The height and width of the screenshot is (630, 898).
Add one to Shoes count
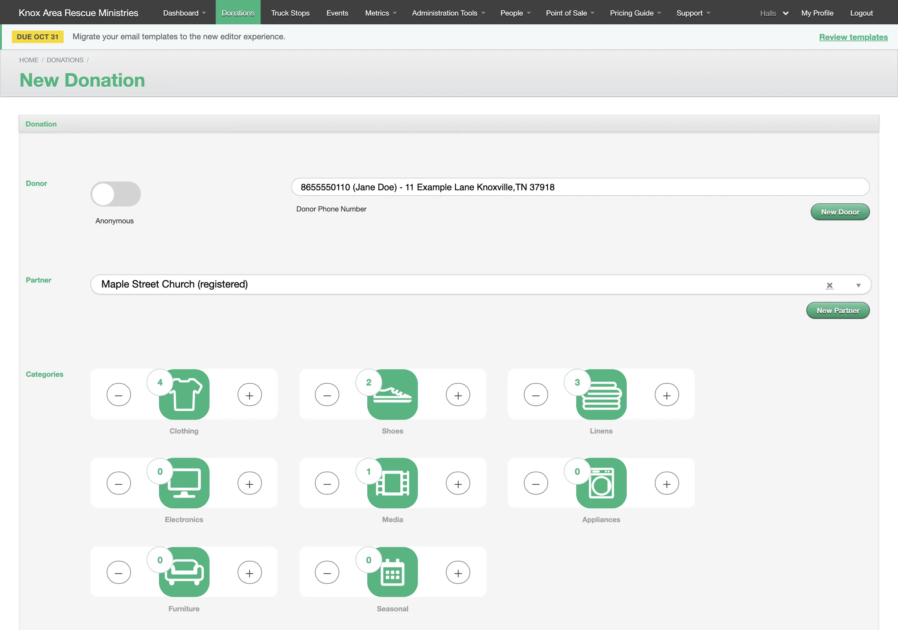(458, 395)
